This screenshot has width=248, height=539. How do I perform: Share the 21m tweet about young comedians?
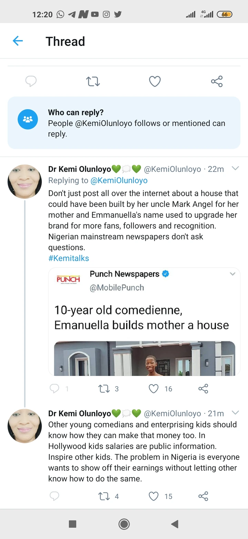pyautogui.click(x=203, y=496)
